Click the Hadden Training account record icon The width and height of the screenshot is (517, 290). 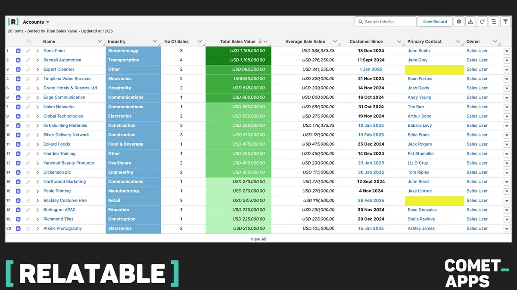pyautogui.click(x=19, y=154)
